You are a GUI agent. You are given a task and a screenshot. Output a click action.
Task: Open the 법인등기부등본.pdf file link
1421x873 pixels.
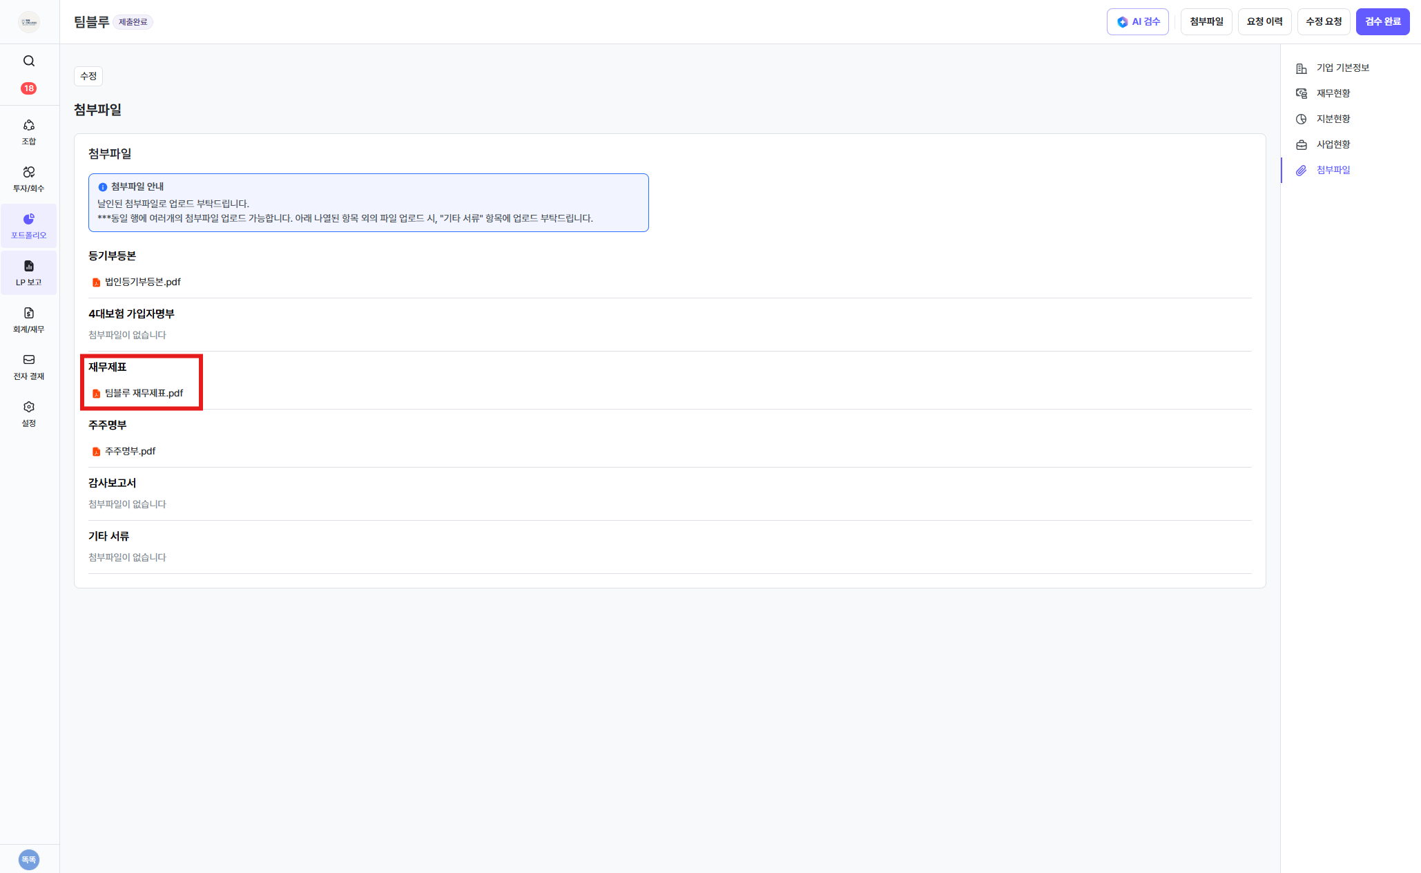click(142, 282)
